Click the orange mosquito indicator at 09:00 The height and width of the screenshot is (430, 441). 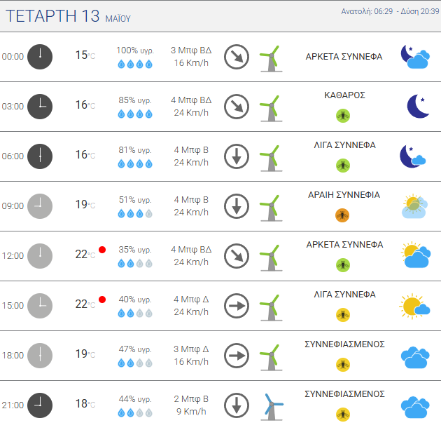pos(342,215)
